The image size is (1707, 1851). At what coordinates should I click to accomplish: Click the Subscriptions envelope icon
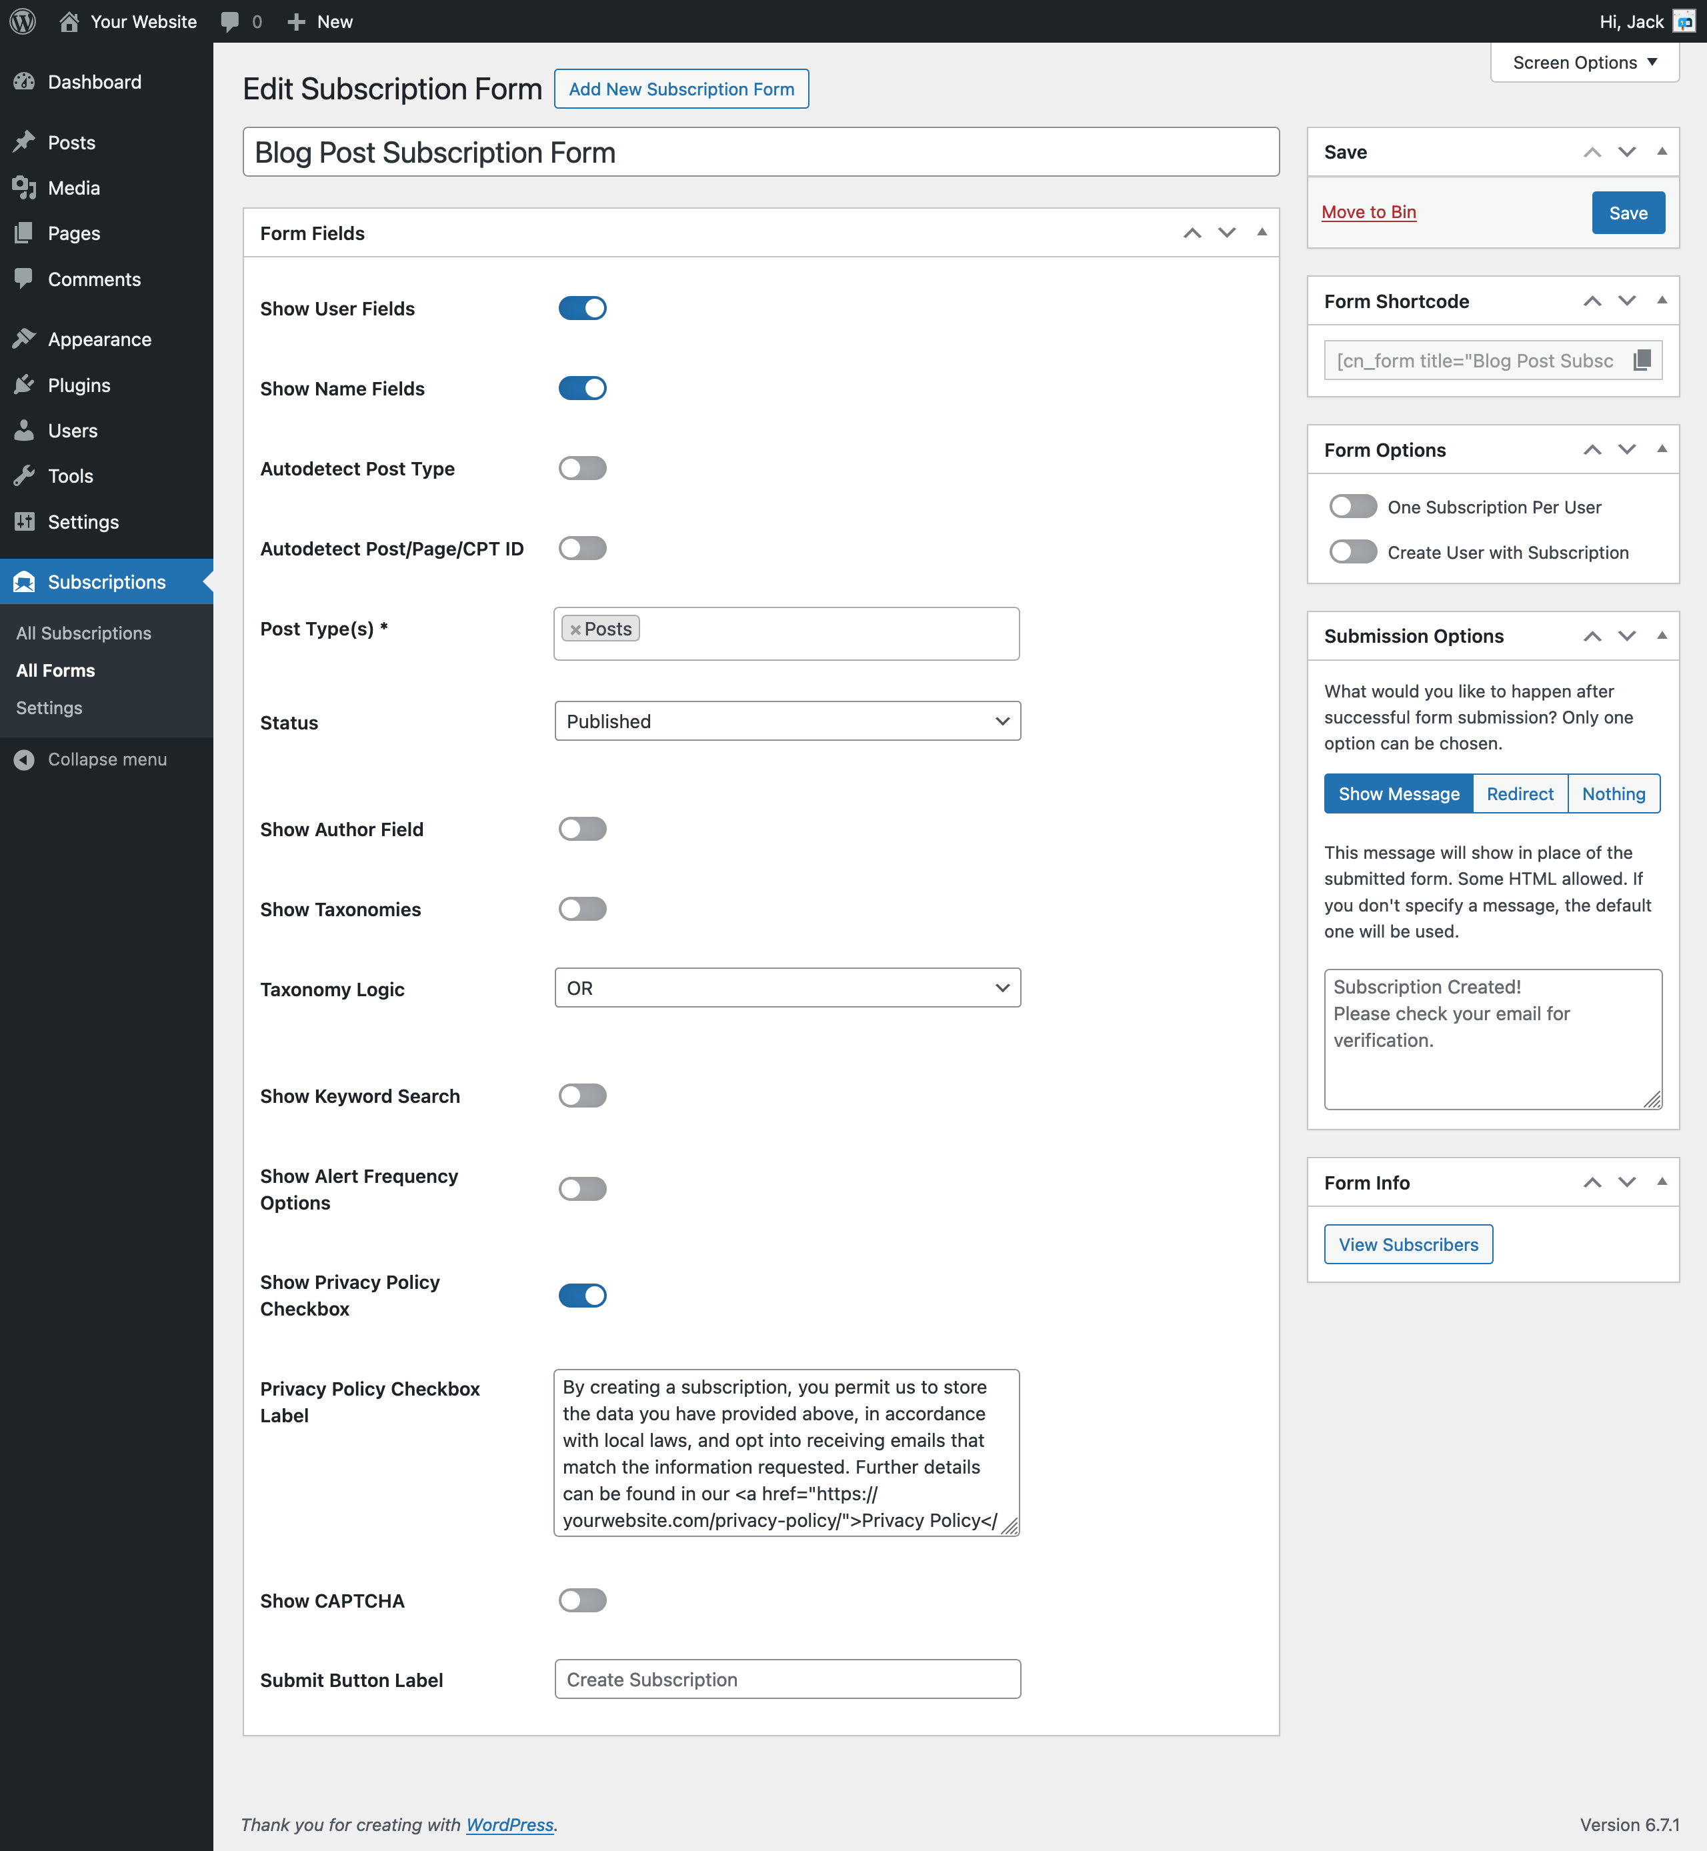[x=24, y=582]
